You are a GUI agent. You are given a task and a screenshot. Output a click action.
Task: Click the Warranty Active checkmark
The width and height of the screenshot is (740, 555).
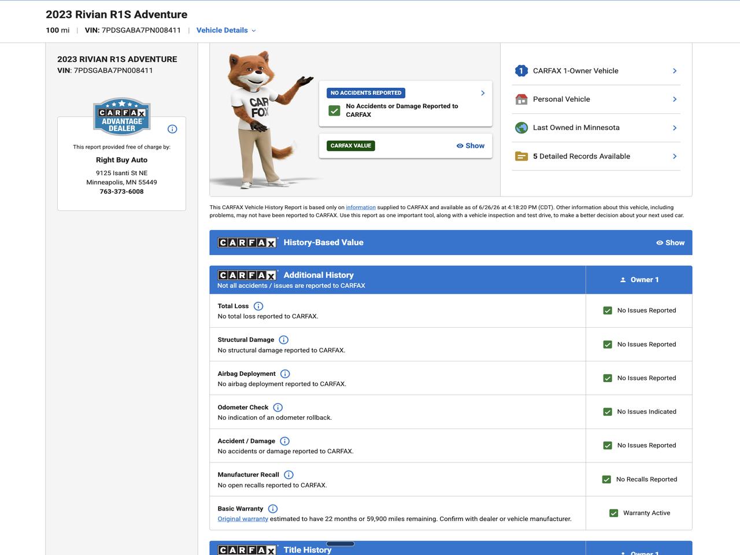[x=614, y=513]
